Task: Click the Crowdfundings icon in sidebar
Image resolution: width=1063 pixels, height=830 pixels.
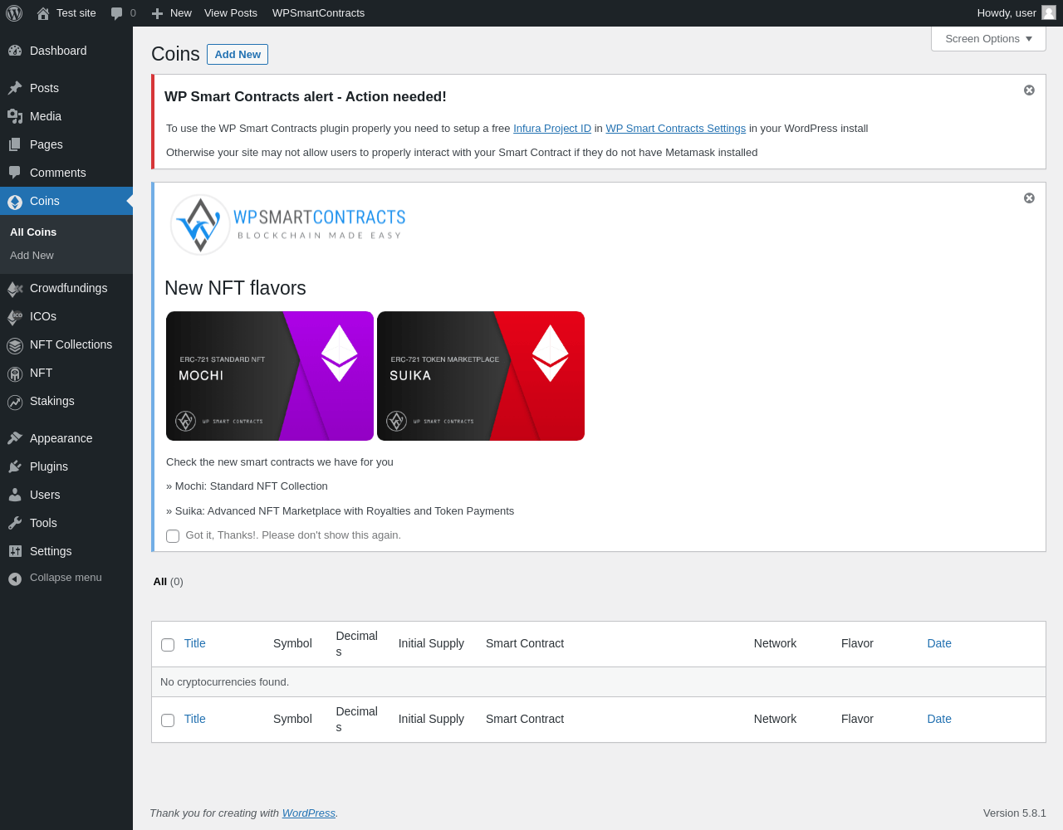Action: (15, 289)
